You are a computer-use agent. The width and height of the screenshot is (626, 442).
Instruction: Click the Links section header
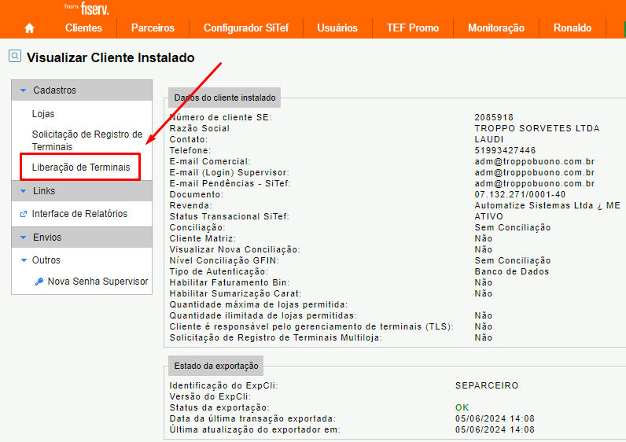pos(82,191)
